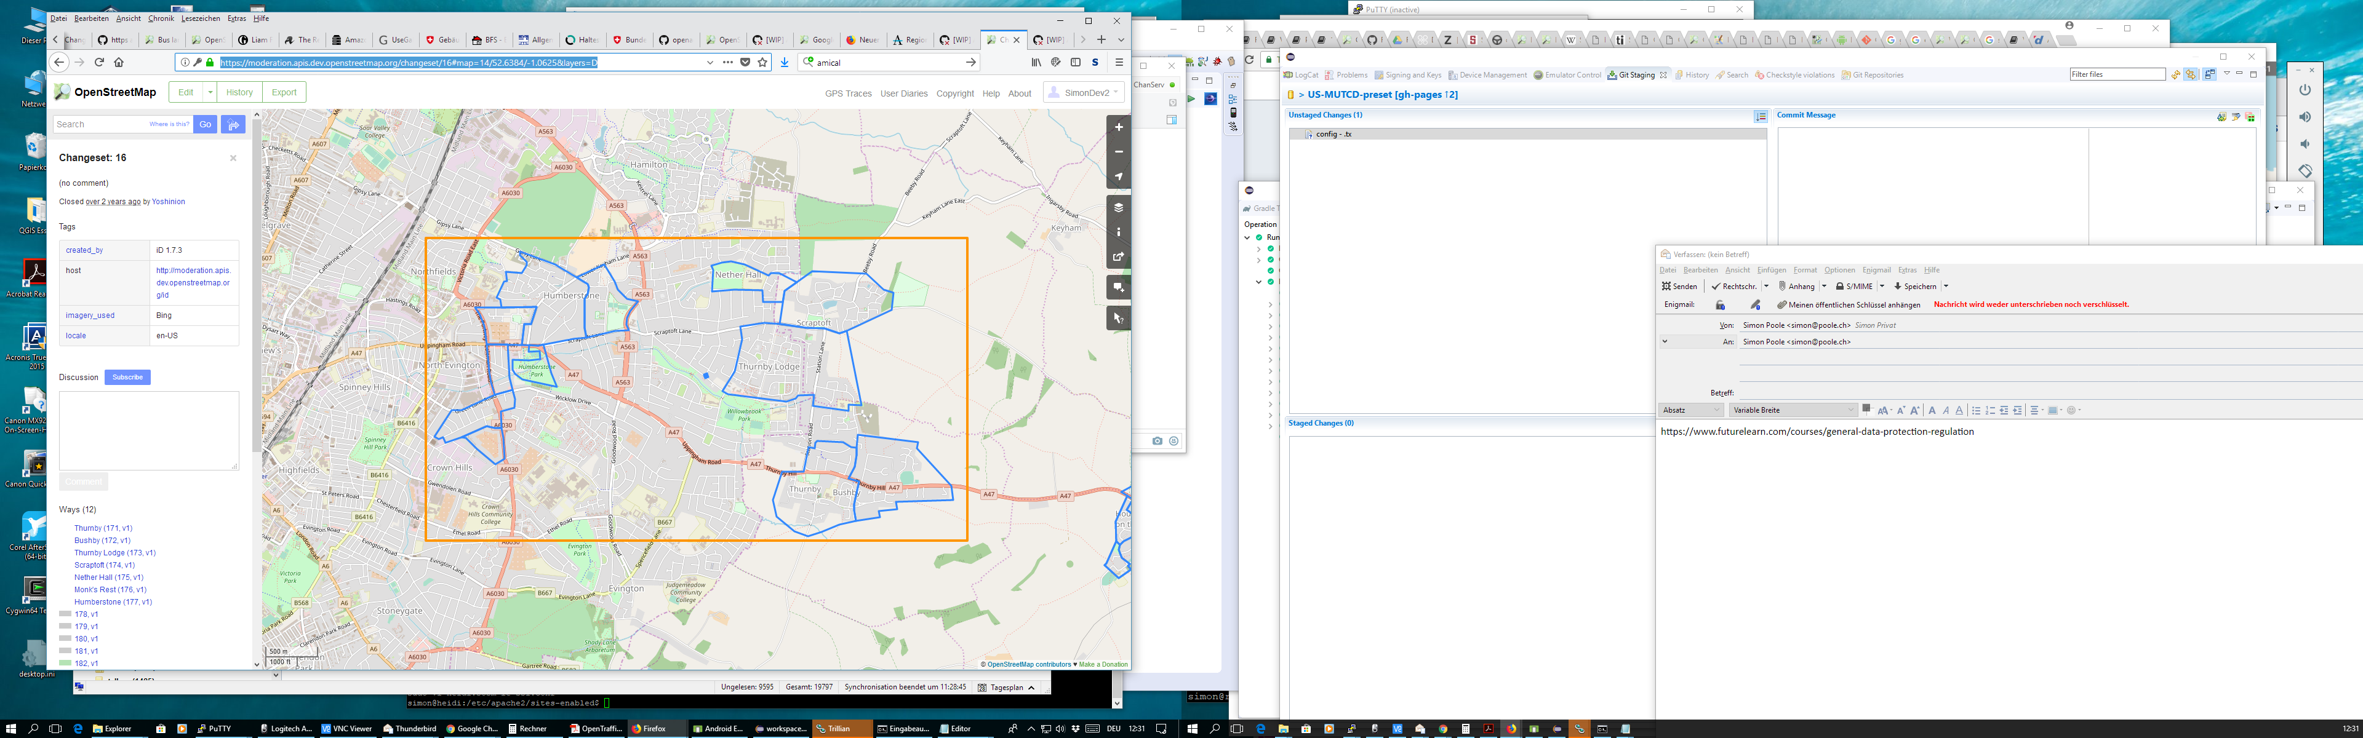
Task: Switch to the Git Repositories tab
Action: (x=1872, y=75)
